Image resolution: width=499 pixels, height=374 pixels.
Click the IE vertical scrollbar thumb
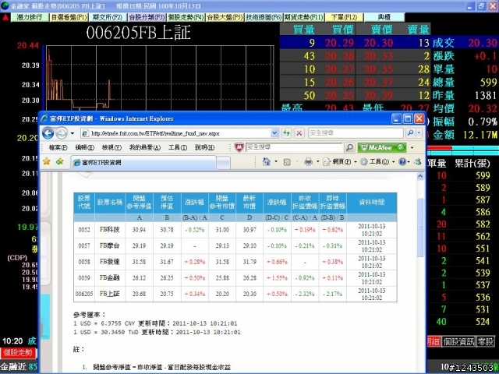420,227
